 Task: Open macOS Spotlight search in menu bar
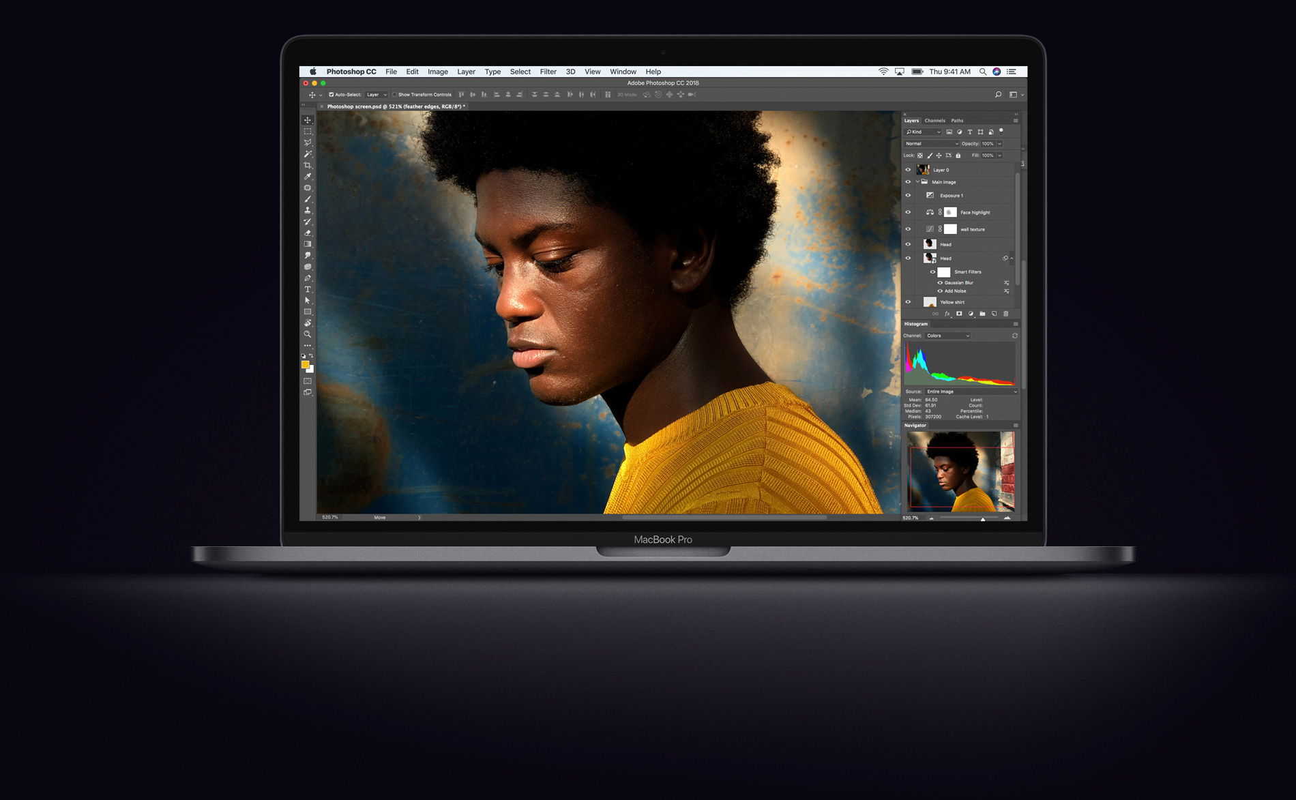tap(983, 72)
